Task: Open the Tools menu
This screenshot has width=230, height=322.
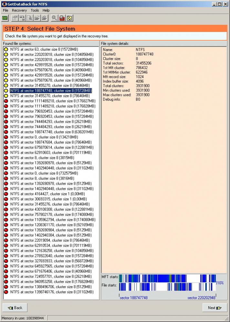Action: point(35,10)
